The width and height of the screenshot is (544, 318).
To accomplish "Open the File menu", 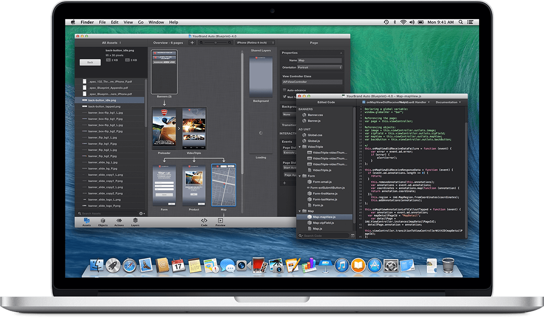I will click(102, 22).
